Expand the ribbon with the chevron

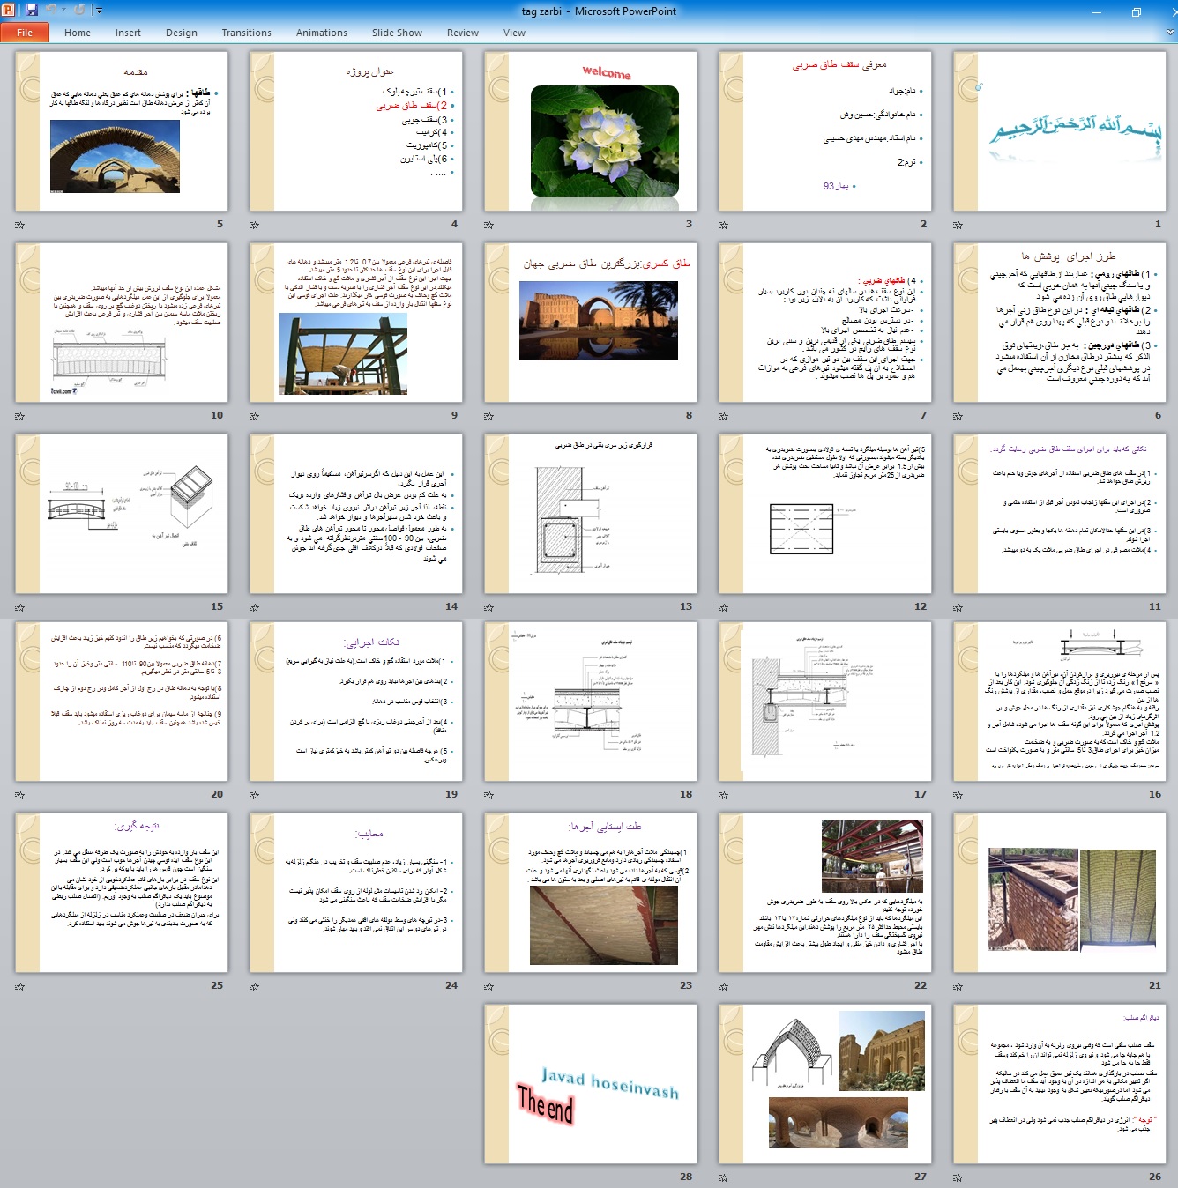(x=1170, y=32)
